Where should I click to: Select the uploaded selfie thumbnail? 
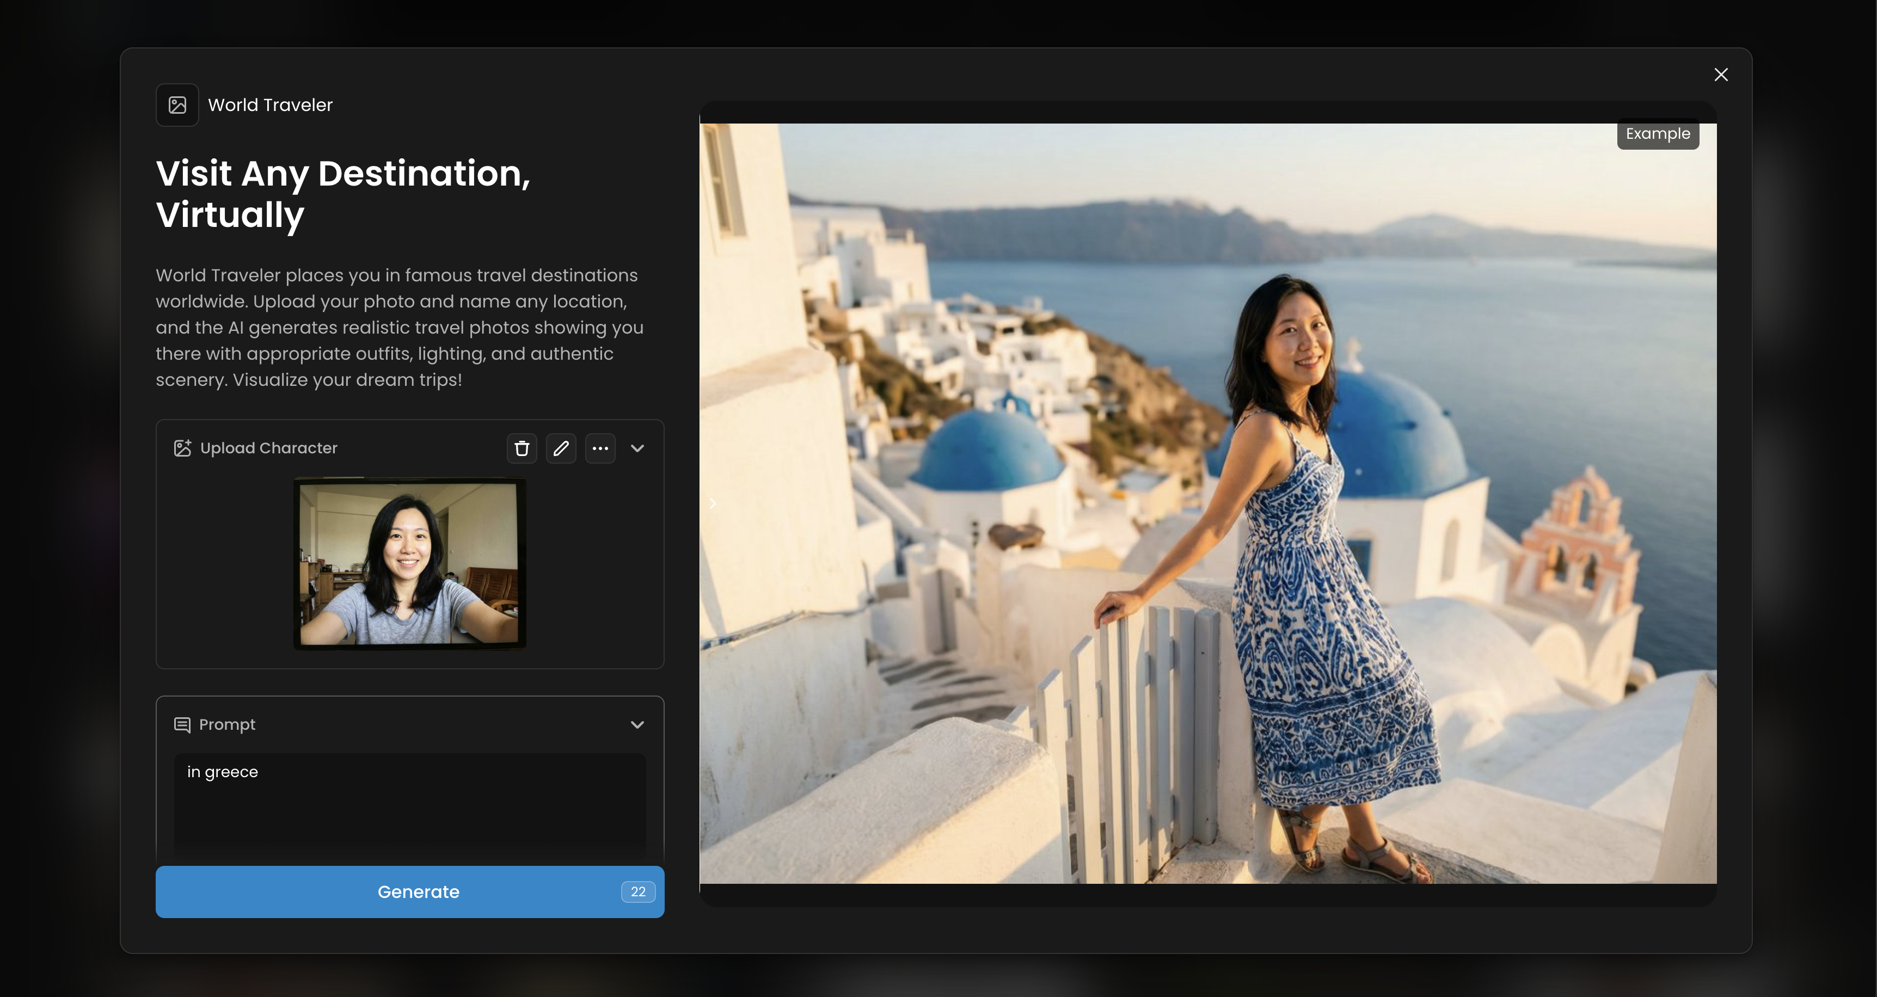[x=409, y=563]
